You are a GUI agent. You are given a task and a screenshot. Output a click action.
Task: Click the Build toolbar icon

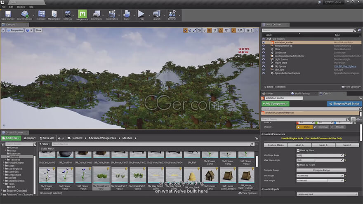click(127, 15)
